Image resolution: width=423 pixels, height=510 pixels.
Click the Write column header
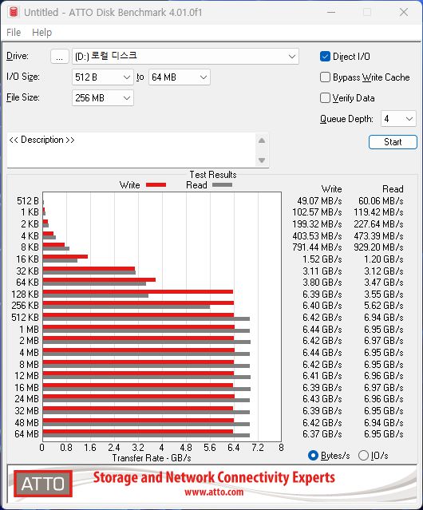click(x=332, y=189)
